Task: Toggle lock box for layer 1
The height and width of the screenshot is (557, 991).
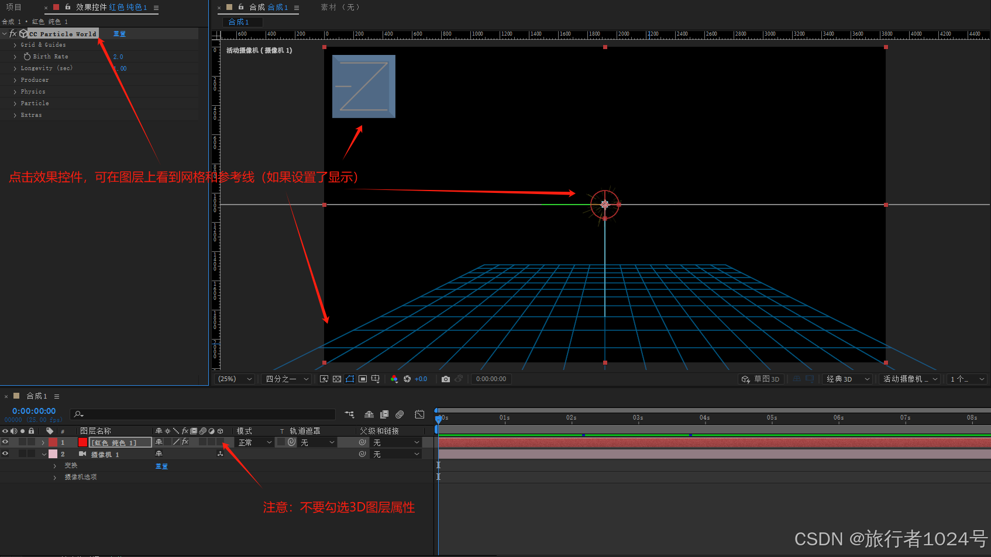Action: point(32,442)
